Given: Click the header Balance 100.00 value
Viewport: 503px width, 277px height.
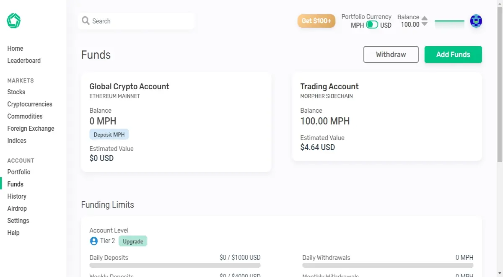Looking at the screenshot, I should (410, 25).
